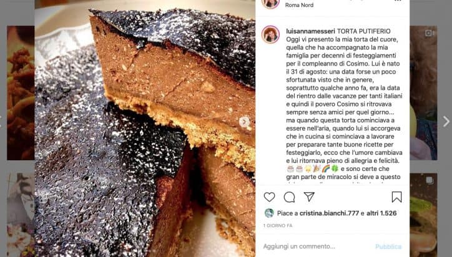Click the 1 GIORNO FA timestamp
The image size is (452, 257).
coord(278,226)
